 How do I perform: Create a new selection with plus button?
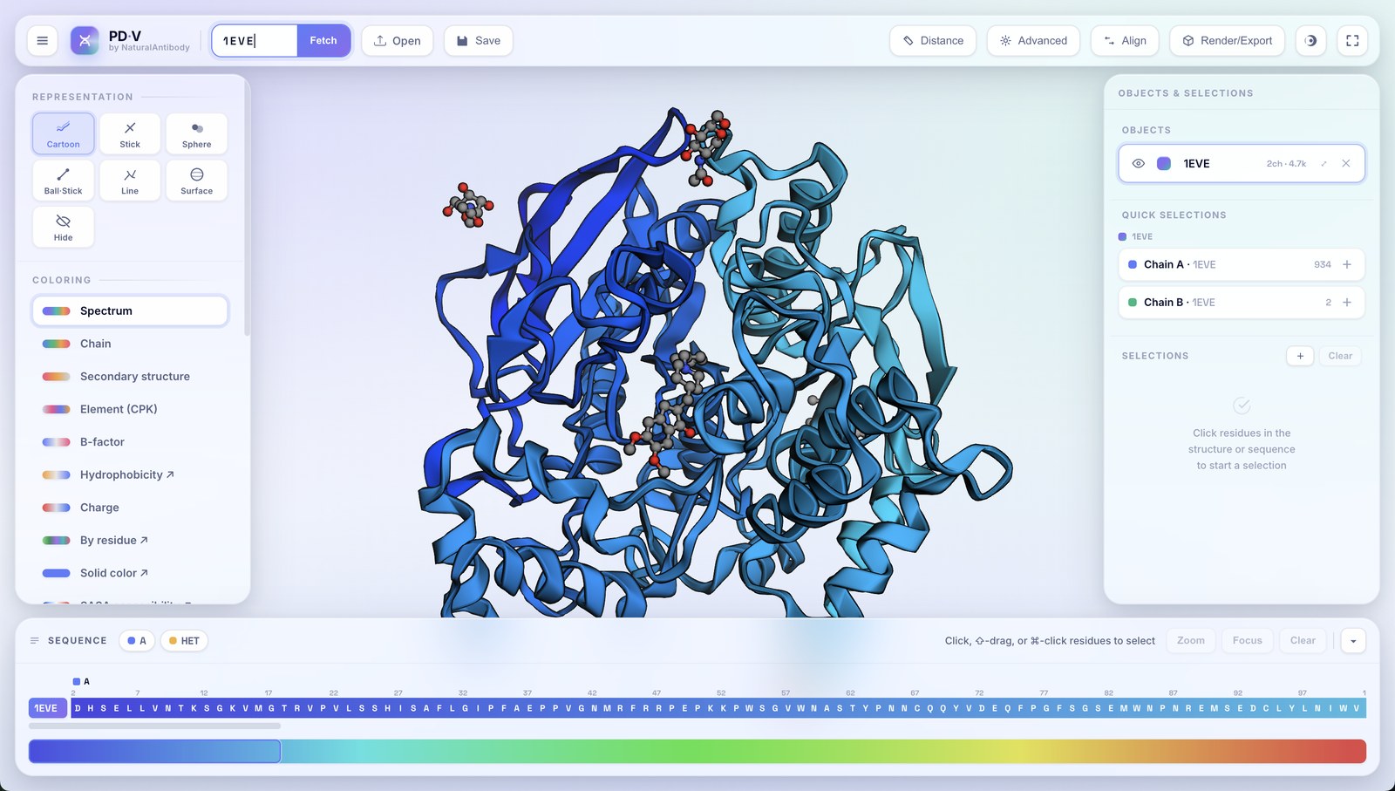(1300, 356)
